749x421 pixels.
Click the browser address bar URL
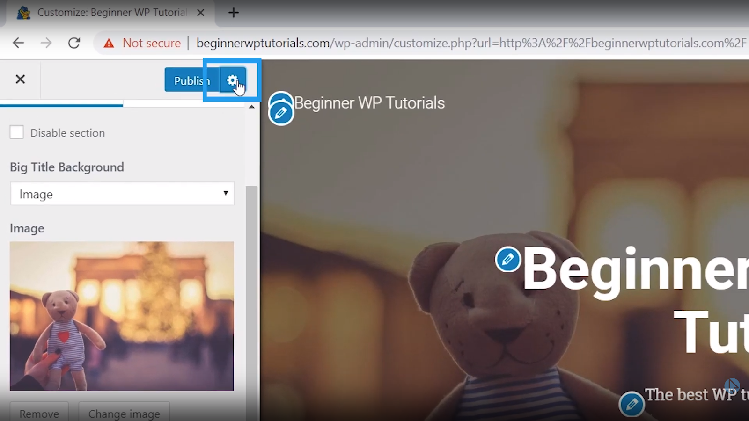(x=471, y=43)
